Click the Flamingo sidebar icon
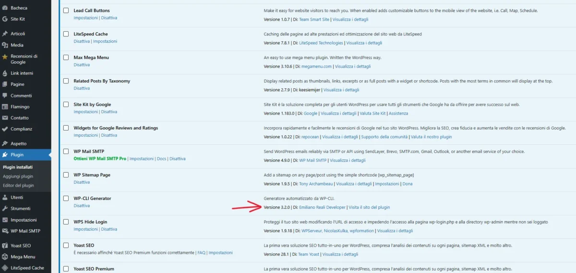 pos(5,107)
